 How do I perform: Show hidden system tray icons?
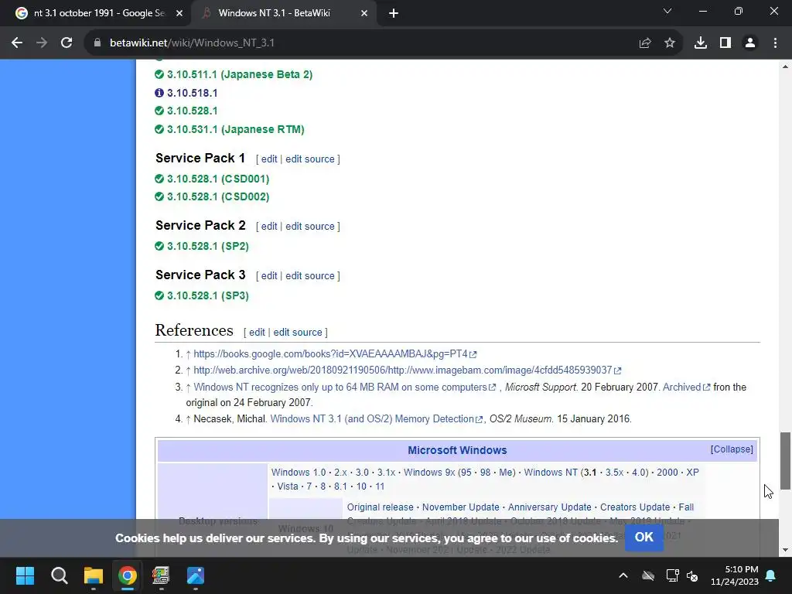point(623,575)
